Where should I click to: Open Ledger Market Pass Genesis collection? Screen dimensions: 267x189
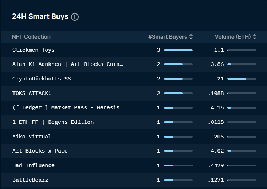click(x=68, y=107)
